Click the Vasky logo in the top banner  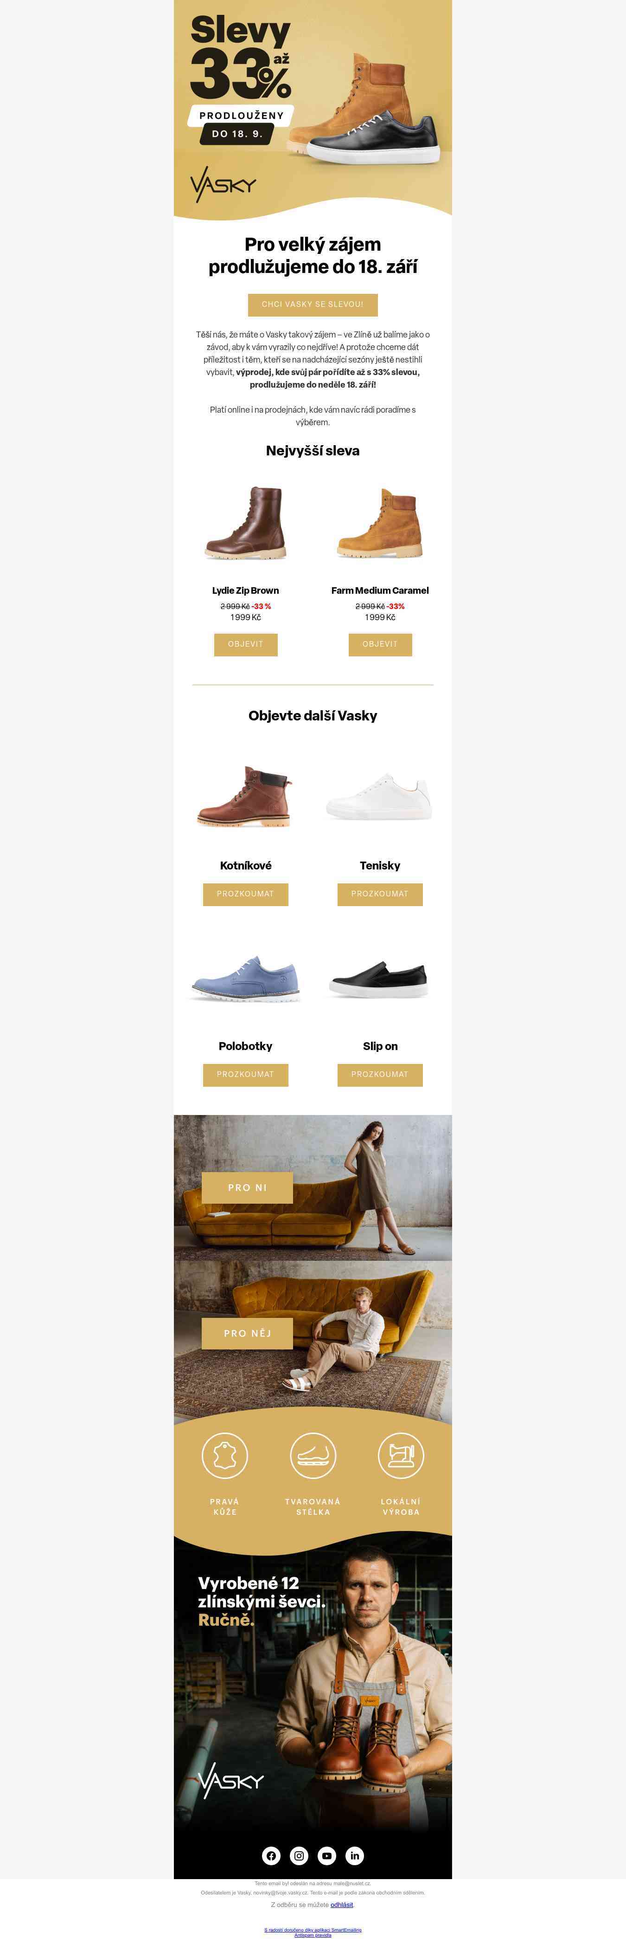click(x=223, y=184)
